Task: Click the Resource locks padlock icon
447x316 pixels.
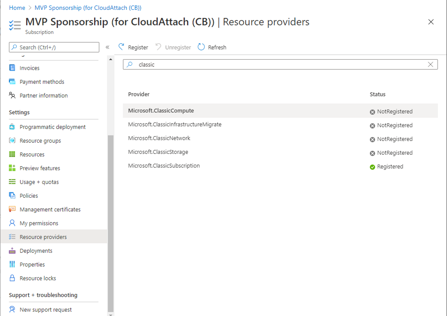Action: (x=12, y=278)
